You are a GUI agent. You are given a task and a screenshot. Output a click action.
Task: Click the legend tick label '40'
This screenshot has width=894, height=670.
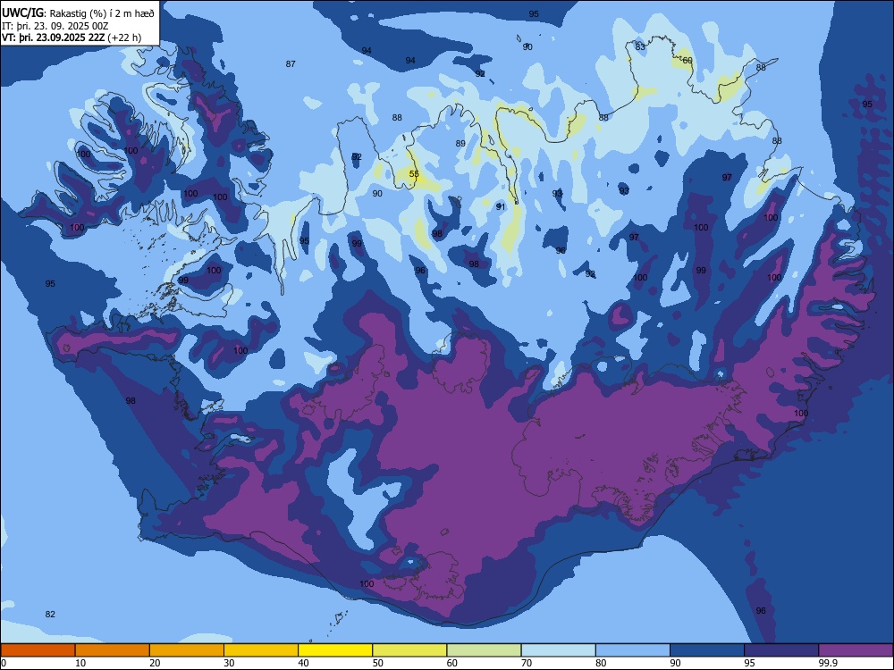(x=303, y=663)
